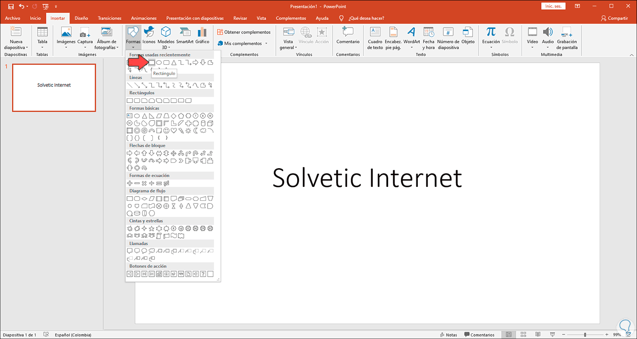Adjust the zoom slider handle
Screen dimensions: 637x339
click(x=585, y=335)
